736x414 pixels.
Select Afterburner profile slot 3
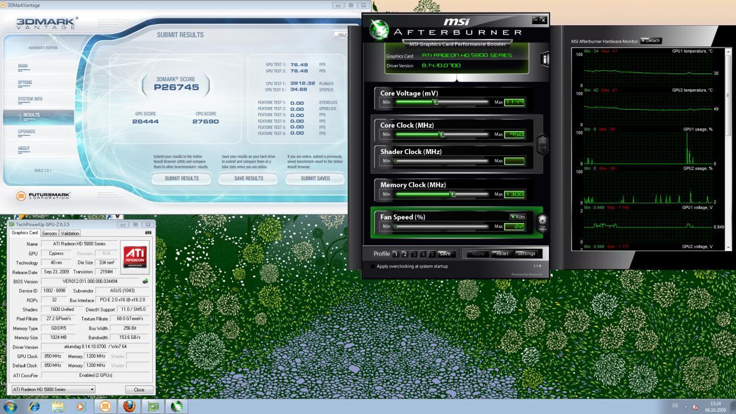click(x=414, y=254)
